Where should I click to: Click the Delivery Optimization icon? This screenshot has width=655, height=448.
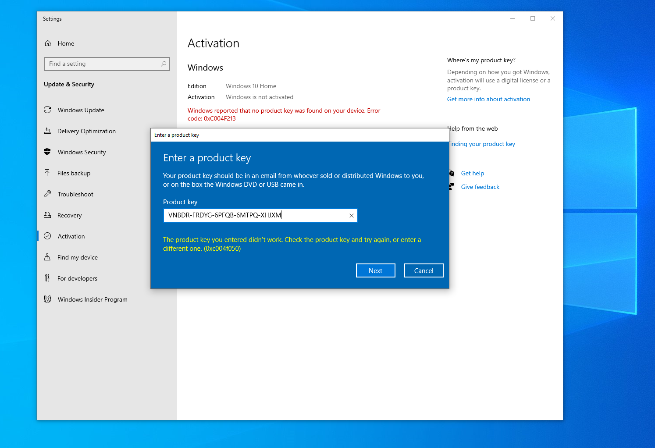(x=47, y=131)
